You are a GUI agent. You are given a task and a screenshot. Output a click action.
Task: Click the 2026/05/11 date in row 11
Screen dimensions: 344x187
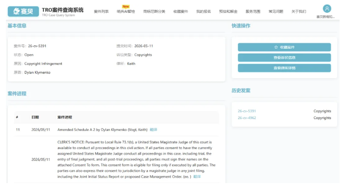(40, 129)
